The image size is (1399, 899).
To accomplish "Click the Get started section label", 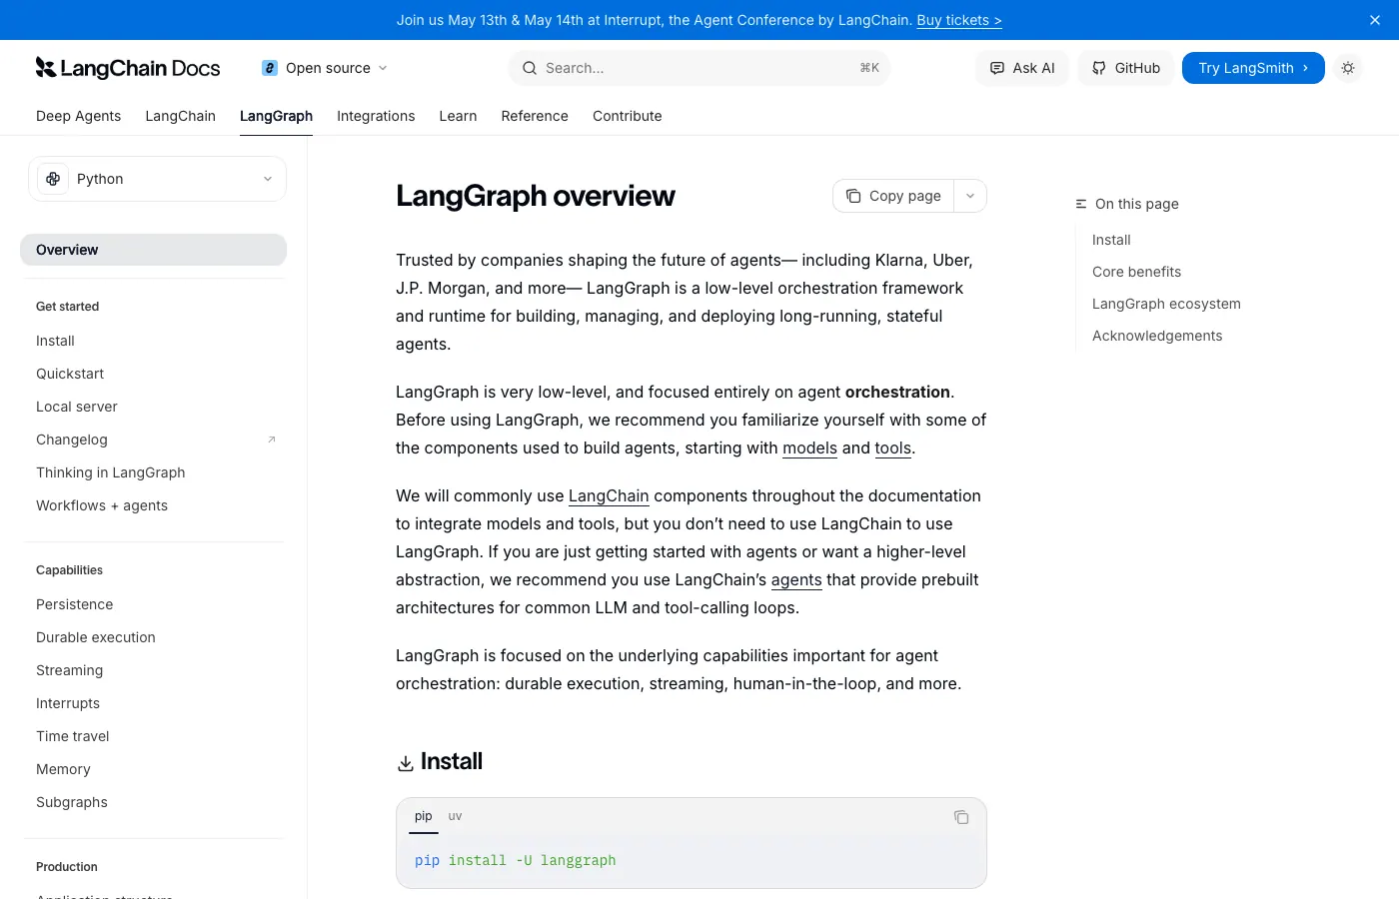I will coord(68,307).
